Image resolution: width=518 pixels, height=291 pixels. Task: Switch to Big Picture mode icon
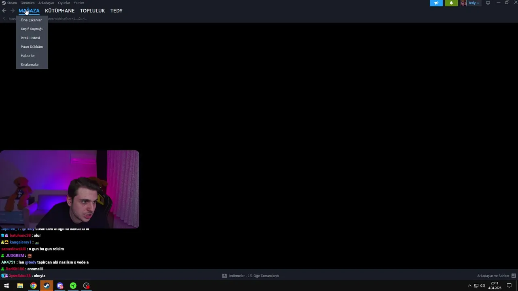[488, 3]
